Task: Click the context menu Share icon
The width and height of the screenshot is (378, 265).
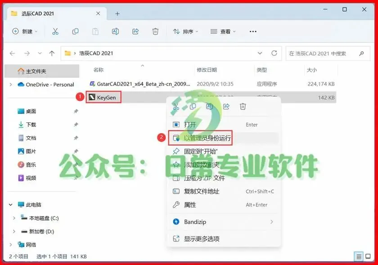Action: pos(226,107)
